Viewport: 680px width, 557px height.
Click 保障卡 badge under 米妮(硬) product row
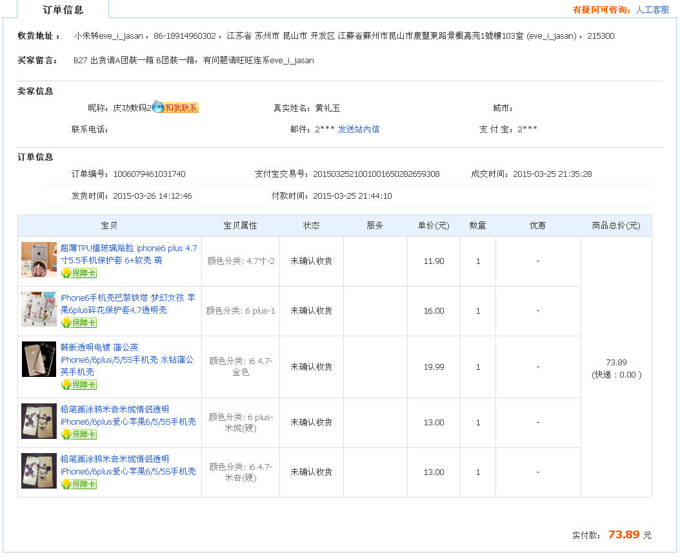click(79, 434)
